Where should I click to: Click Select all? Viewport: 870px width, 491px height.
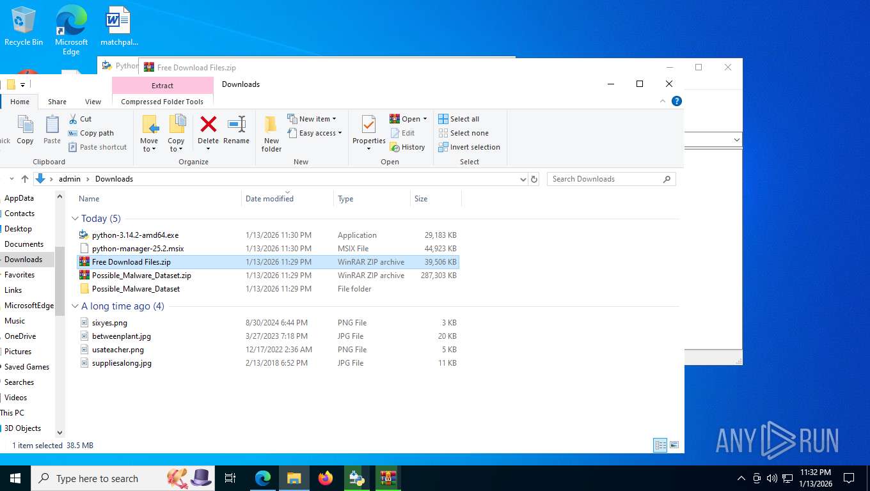[459, 119]
